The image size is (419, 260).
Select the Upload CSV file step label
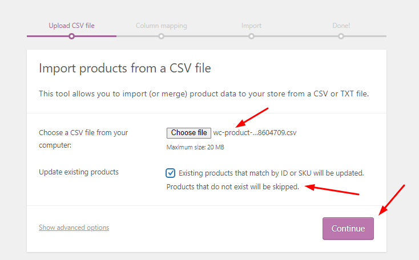click(71, 26)
